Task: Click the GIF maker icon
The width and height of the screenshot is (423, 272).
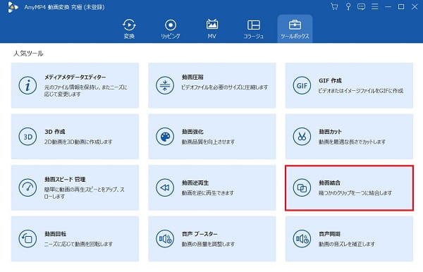Action: 302,85
